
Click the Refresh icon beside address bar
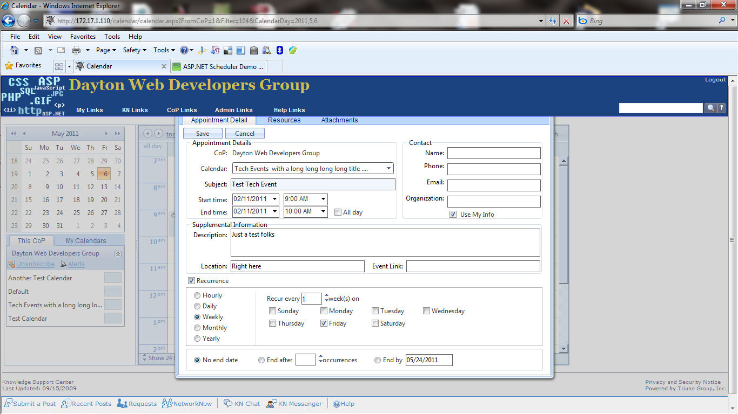click(x=553, y=21)
